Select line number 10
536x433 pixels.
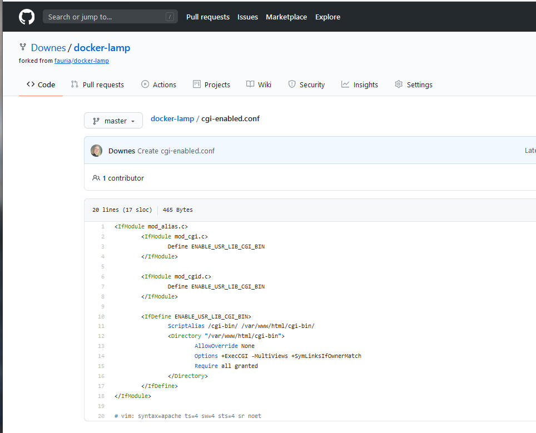click(x=101, y=316)
